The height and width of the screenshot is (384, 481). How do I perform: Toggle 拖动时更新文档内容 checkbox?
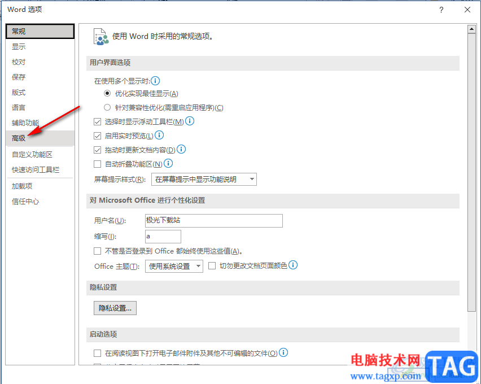(x=97, y=150)
